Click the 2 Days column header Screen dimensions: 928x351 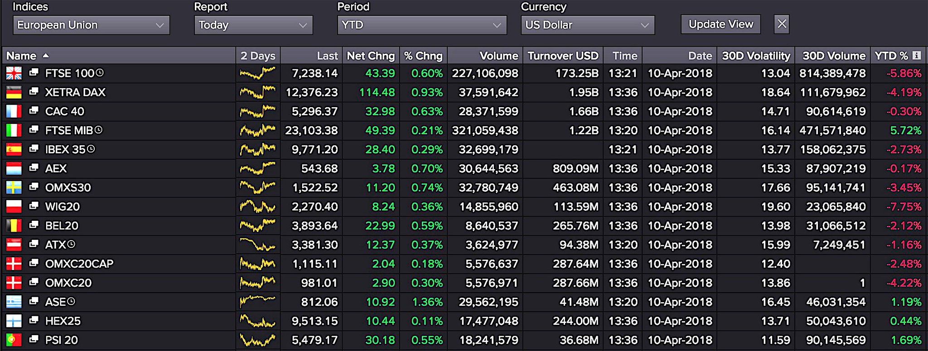tap(258, 56)
